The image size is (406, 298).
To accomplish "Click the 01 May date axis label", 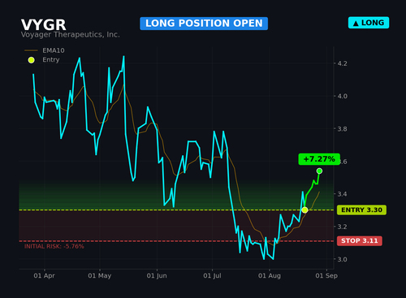I will pyautogui.click(x=100, y=276).
